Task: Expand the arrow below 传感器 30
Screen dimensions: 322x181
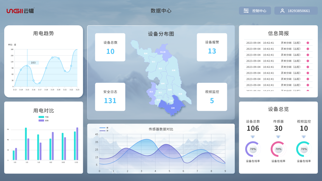Action: pos(278,136)
